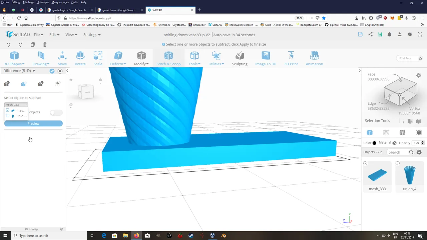This screenshot has height=240, width=427.
Task: Click the Copy objects icon
Action: click(x=33, y=45)
